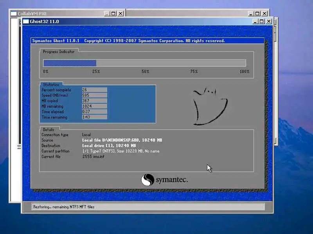
Task: Click the MB copied label
Action: pyautogui.click(x=50, y=101)
